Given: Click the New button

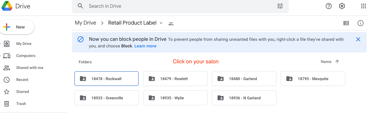Looking at the screenshot, I should (x=17, y=27).
